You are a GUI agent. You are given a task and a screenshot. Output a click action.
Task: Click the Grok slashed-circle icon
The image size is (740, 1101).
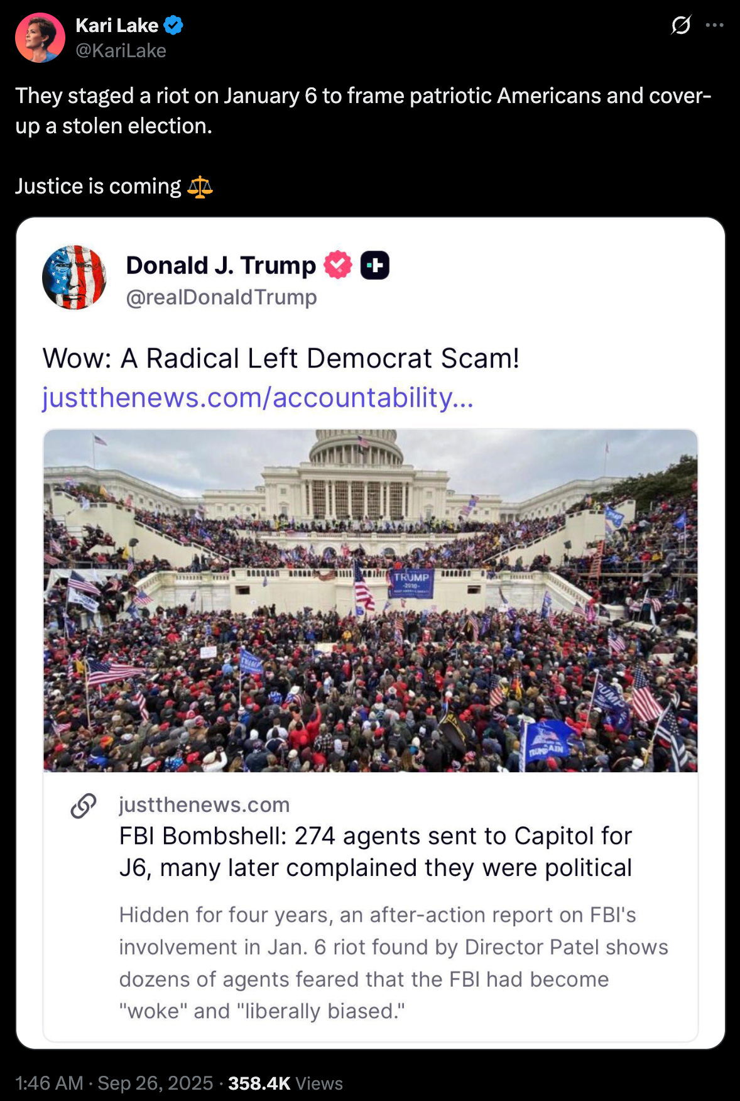point(681,26)
